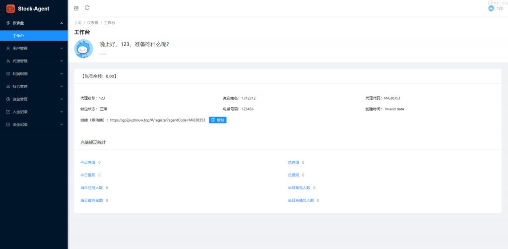
Task: Select the 工作台 menu item
Action: click(18, 36)
